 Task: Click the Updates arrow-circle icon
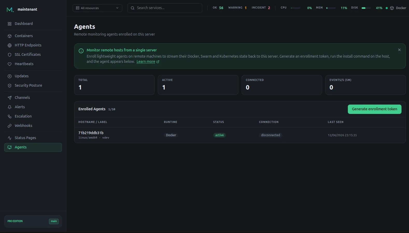pos(10,76)
